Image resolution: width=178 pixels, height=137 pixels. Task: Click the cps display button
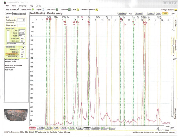158,13
